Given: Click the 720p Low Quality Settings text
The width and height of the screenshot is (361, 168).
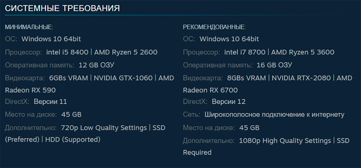Looking at the screenshot, I should coord(104,128).
